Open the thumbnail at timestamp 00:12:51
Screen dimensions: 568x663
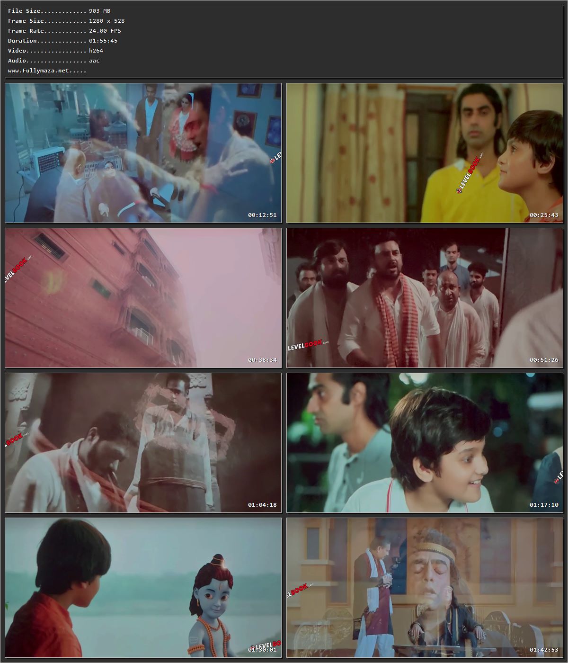(143, 153)
